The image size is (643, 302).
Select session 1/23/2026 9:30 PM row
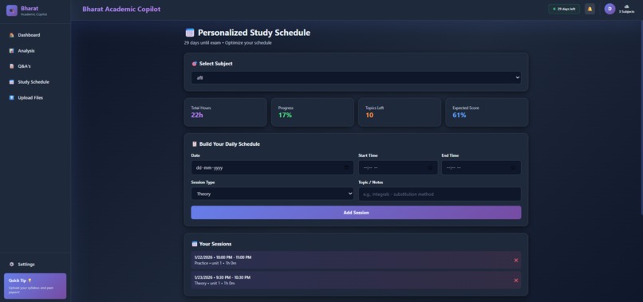click(x=356, y=280)
